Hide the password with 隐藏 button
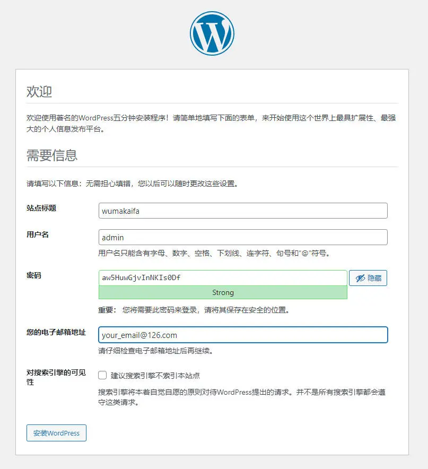The image size is (428, 469). 368,278
